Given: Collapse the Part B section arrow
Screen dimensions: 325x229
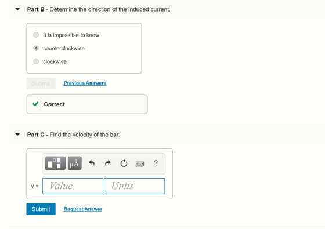Looking at the screenshot, I should pos(17,9).
